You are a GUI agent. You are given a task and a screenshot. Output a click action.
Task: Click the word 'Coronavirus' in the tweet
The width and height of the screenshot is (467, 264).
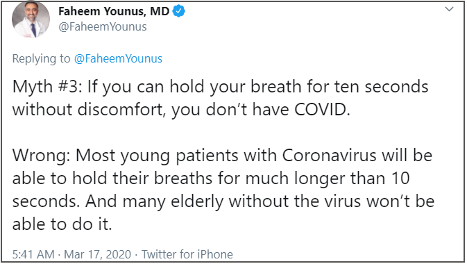[329, 156]
